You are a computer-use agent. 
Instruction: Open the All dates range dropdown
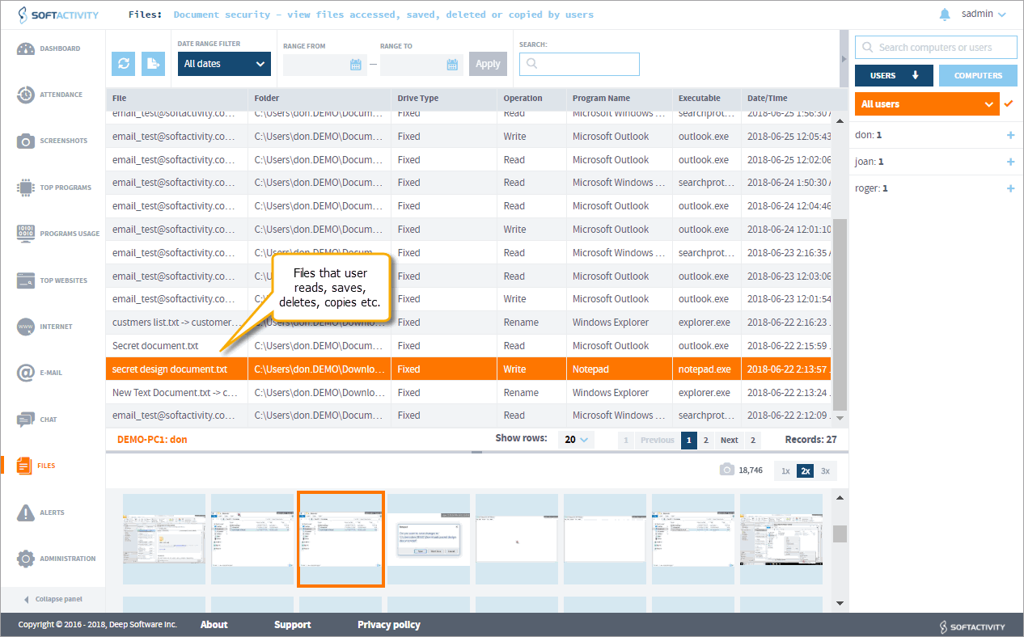point(224,64)
